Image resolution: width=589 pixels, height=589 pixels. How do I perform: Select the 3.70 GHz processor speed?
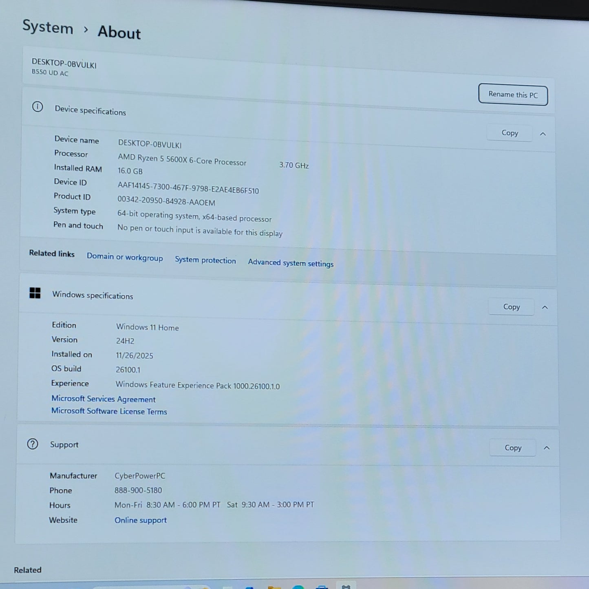(x=294, y=165)
